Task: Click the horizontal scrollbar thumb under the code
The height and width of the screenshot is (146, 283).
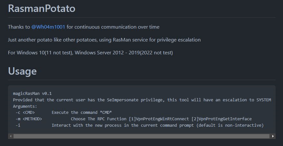Action: pos(141,136)
